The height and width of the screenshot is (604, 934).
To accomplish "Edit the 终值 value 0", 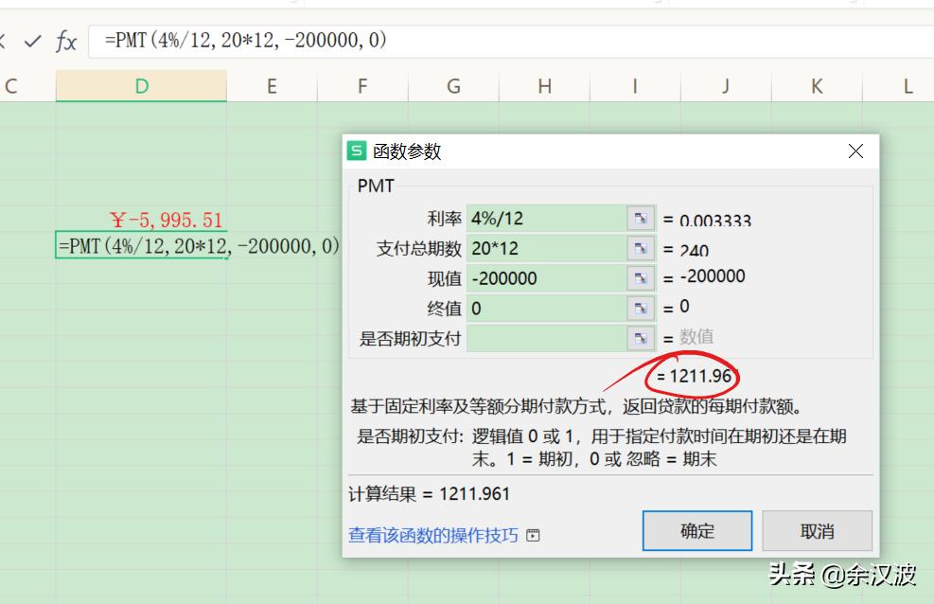I will click(x=549, y=308).
